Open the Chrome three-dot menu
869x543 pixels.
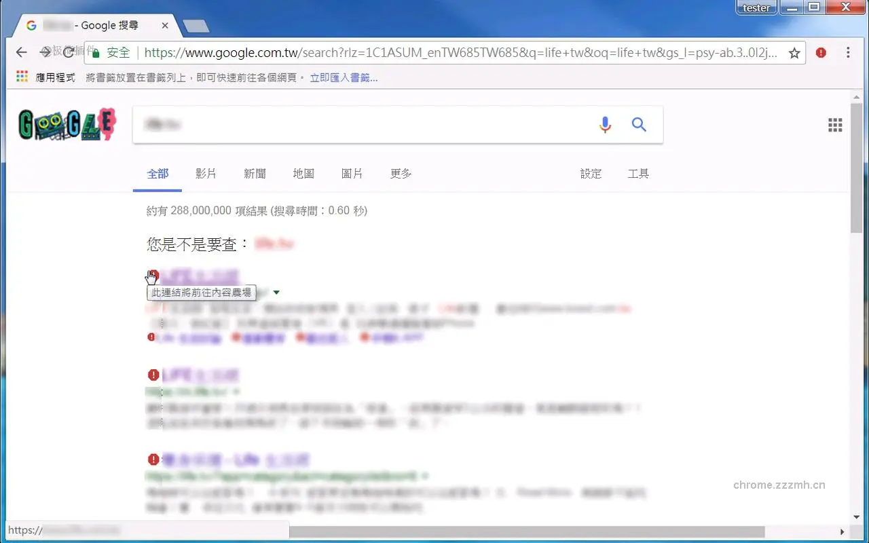click(x=847, y=52)
